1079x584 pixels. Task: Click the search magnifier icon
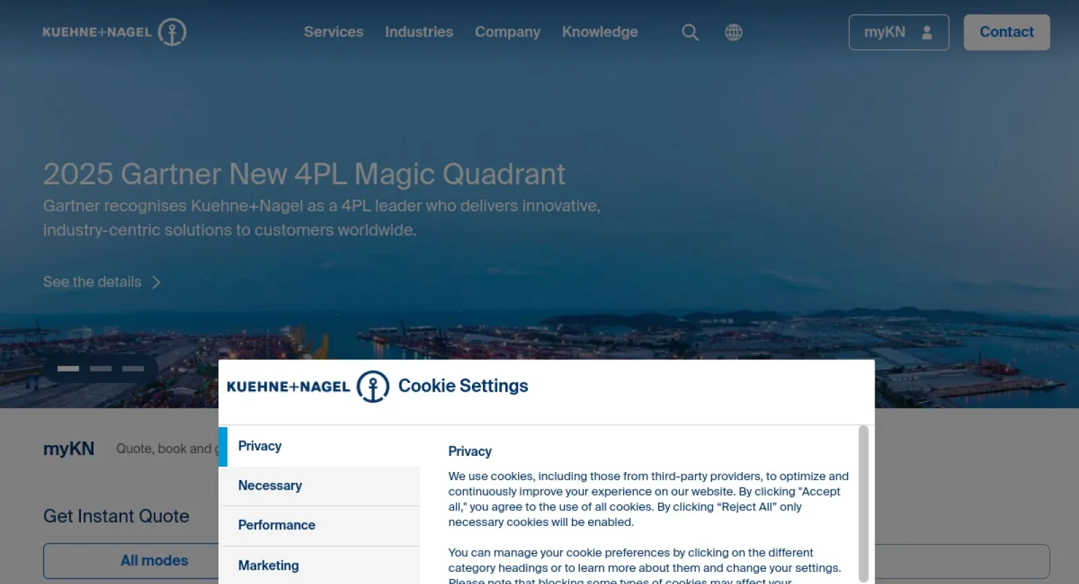[690, 32]
